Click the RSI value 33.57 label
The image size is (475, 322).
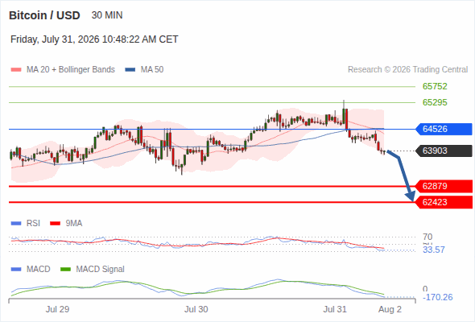[434, 250]
